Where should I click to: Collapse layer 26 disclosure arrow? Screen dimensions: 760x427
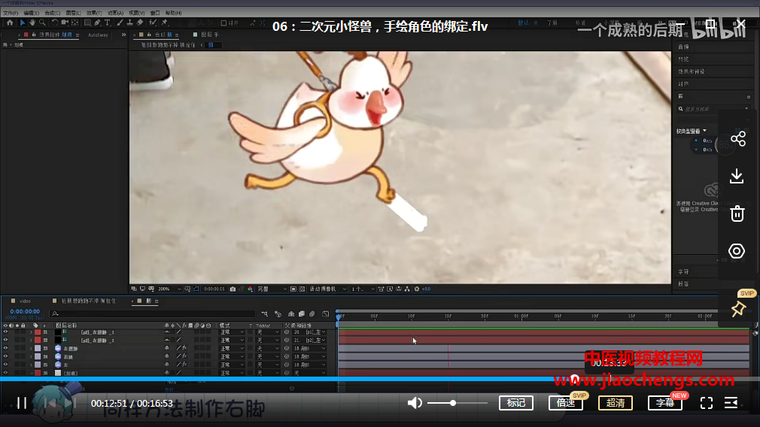(31, 373)
